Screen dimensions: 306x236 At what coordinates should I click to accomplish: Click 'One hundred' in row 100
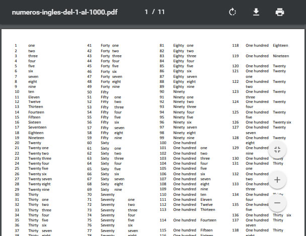[185, 143]
